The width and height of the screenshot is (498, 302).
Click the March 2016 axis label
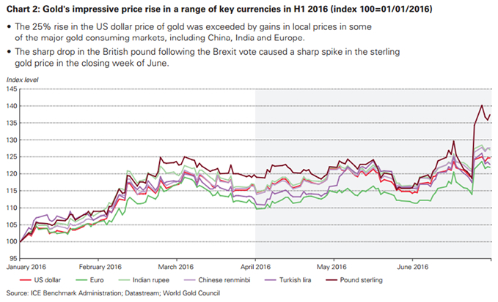click(x=176, y=266)
